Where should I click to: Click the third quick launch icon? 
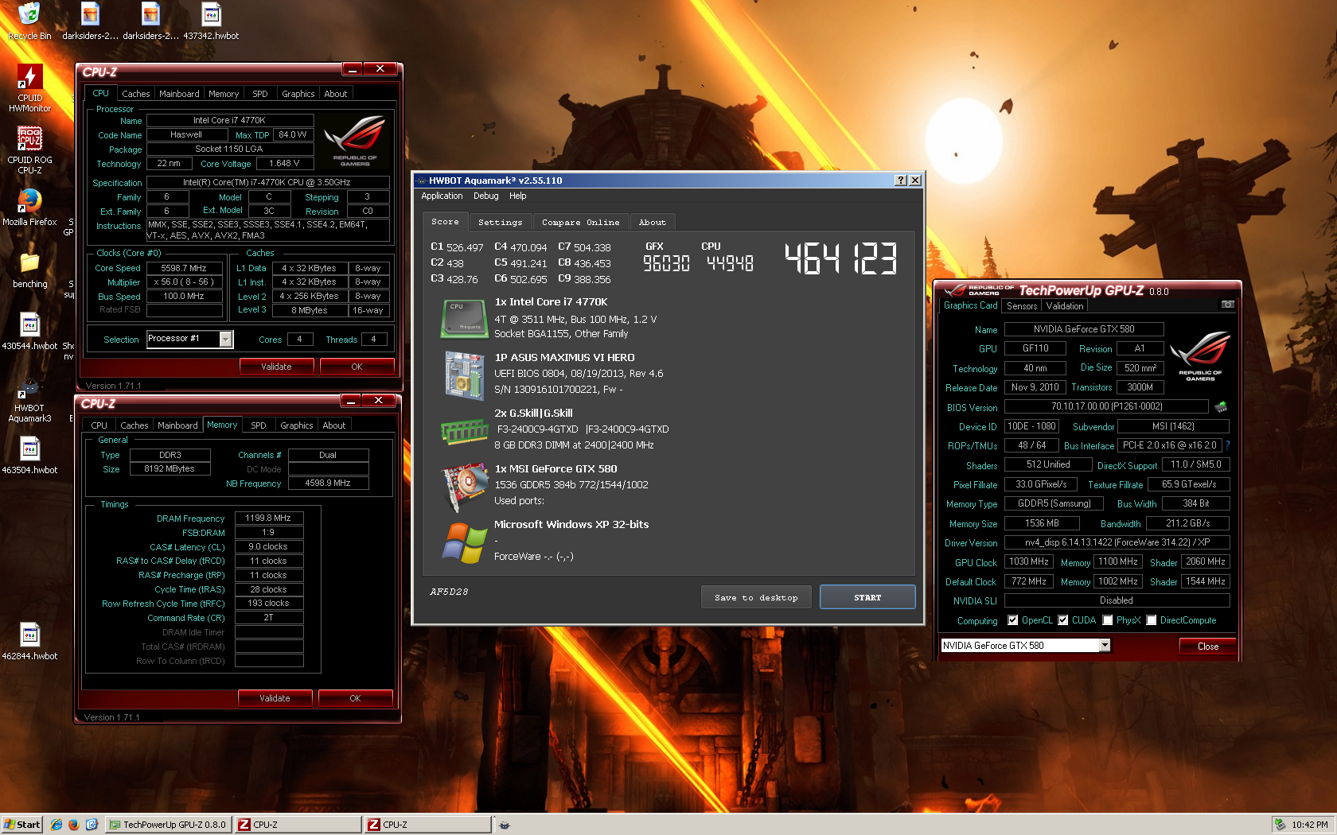click(x=92, y=825)
